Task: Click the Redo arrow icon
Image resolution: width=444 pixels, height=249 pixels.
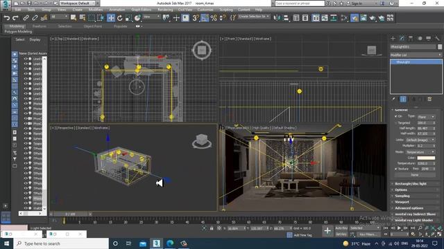Action: point(15,18)
